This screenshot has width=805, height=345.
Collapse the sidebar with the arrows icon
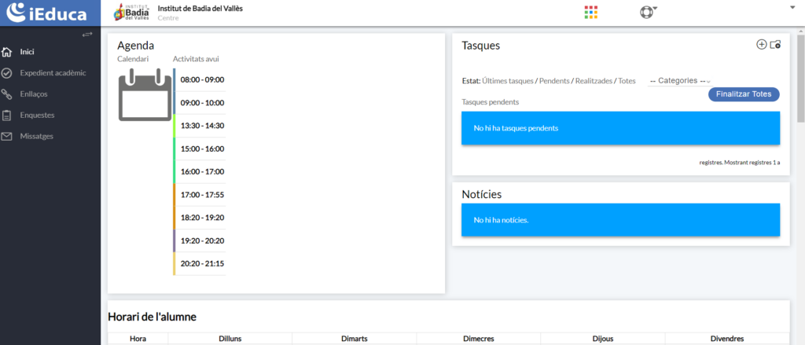click(x=87, y=35)
